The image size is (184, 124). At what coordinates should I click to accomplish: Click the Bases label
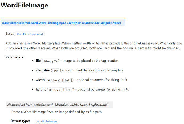pos(10,34)
